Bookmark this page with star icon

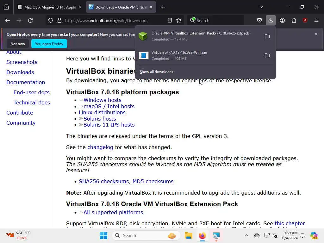click(x=179, y=21)
